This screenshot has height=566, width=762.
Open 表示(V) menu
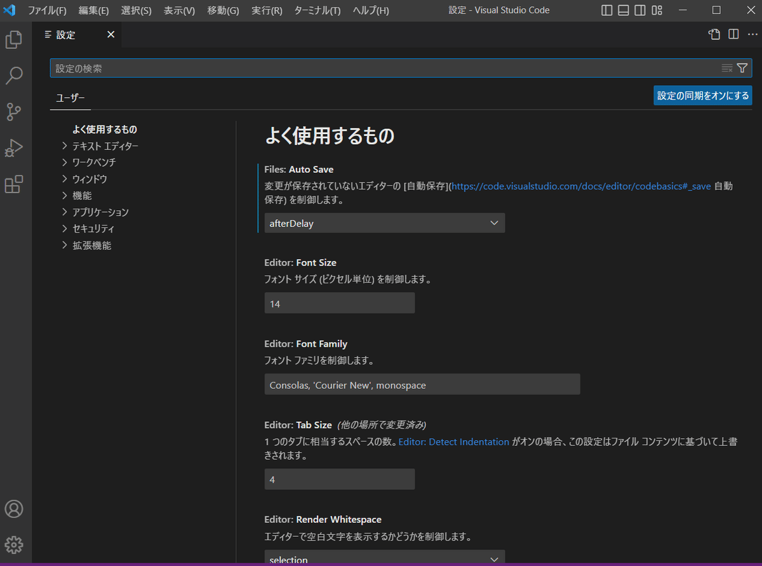pos(180,10)
